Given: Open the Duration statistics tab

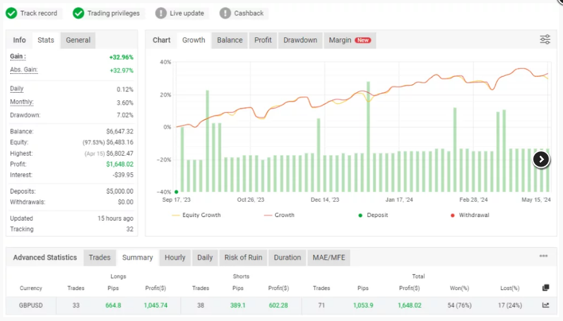Looking at the screenshot, I should click(287, 257).
